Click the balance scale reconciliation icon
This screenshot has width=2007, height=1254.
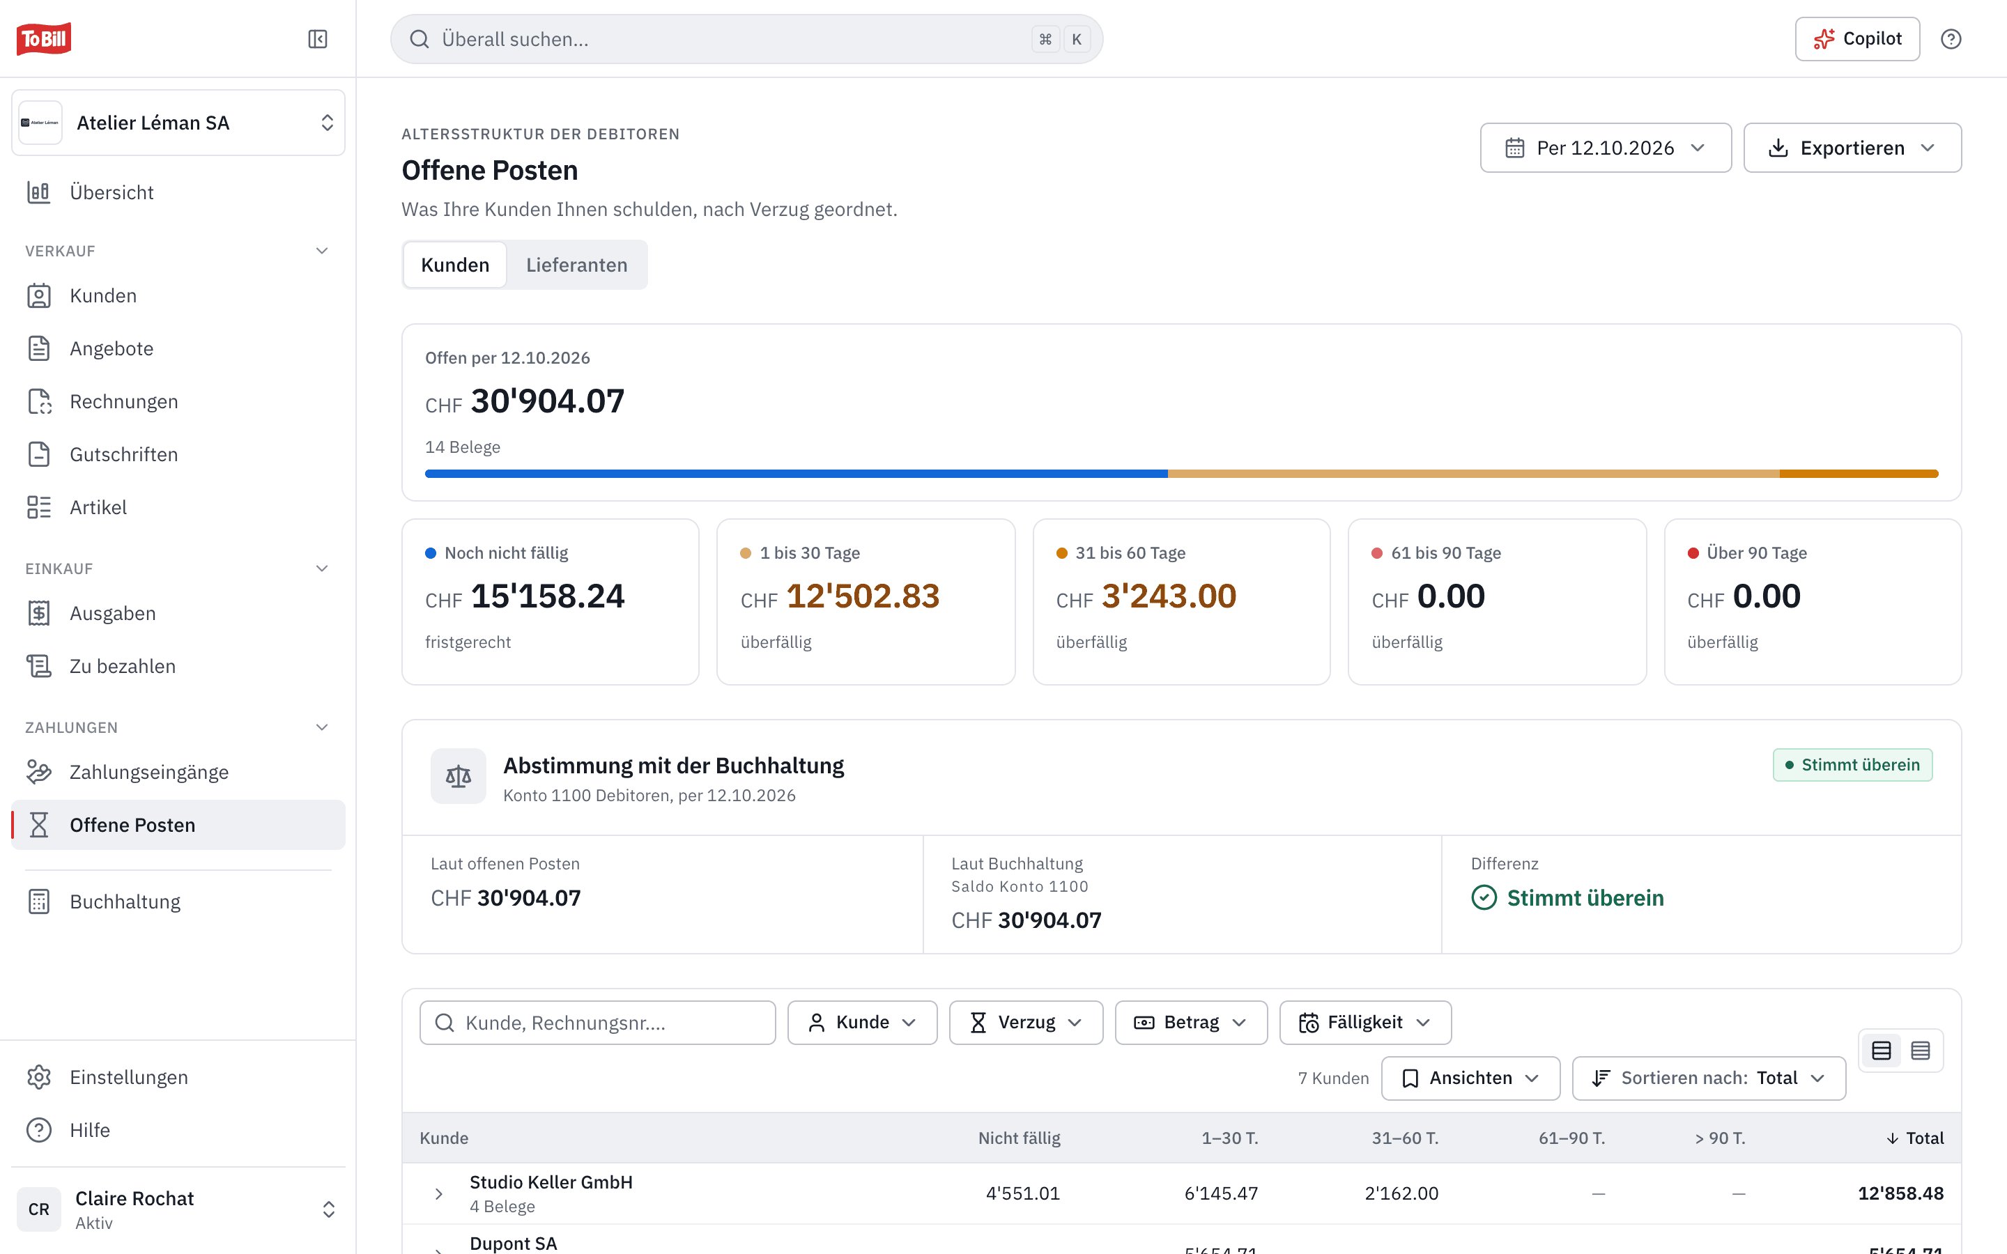[x=459, y=776]
